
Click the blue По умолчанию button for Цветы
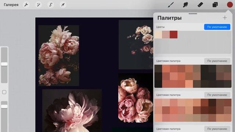(x=217, y=27)
